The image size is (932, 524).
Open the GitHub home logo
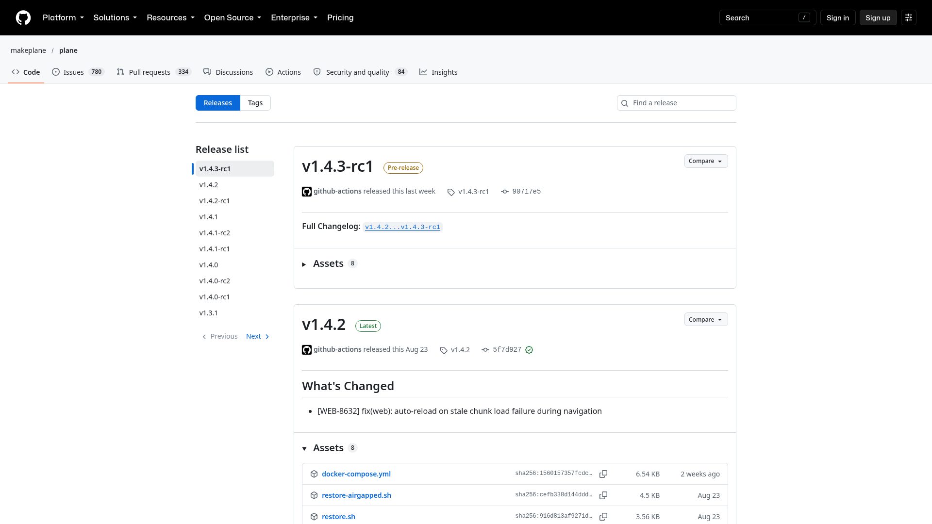(x=23, y=17)
